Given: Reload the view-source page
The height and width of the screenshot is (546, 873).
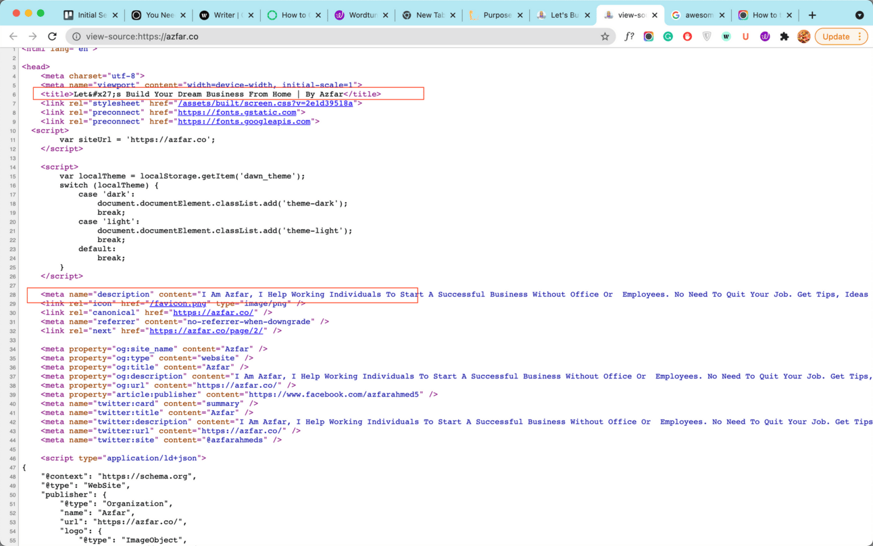Looking at the screenshot, I should coord(52,36).
